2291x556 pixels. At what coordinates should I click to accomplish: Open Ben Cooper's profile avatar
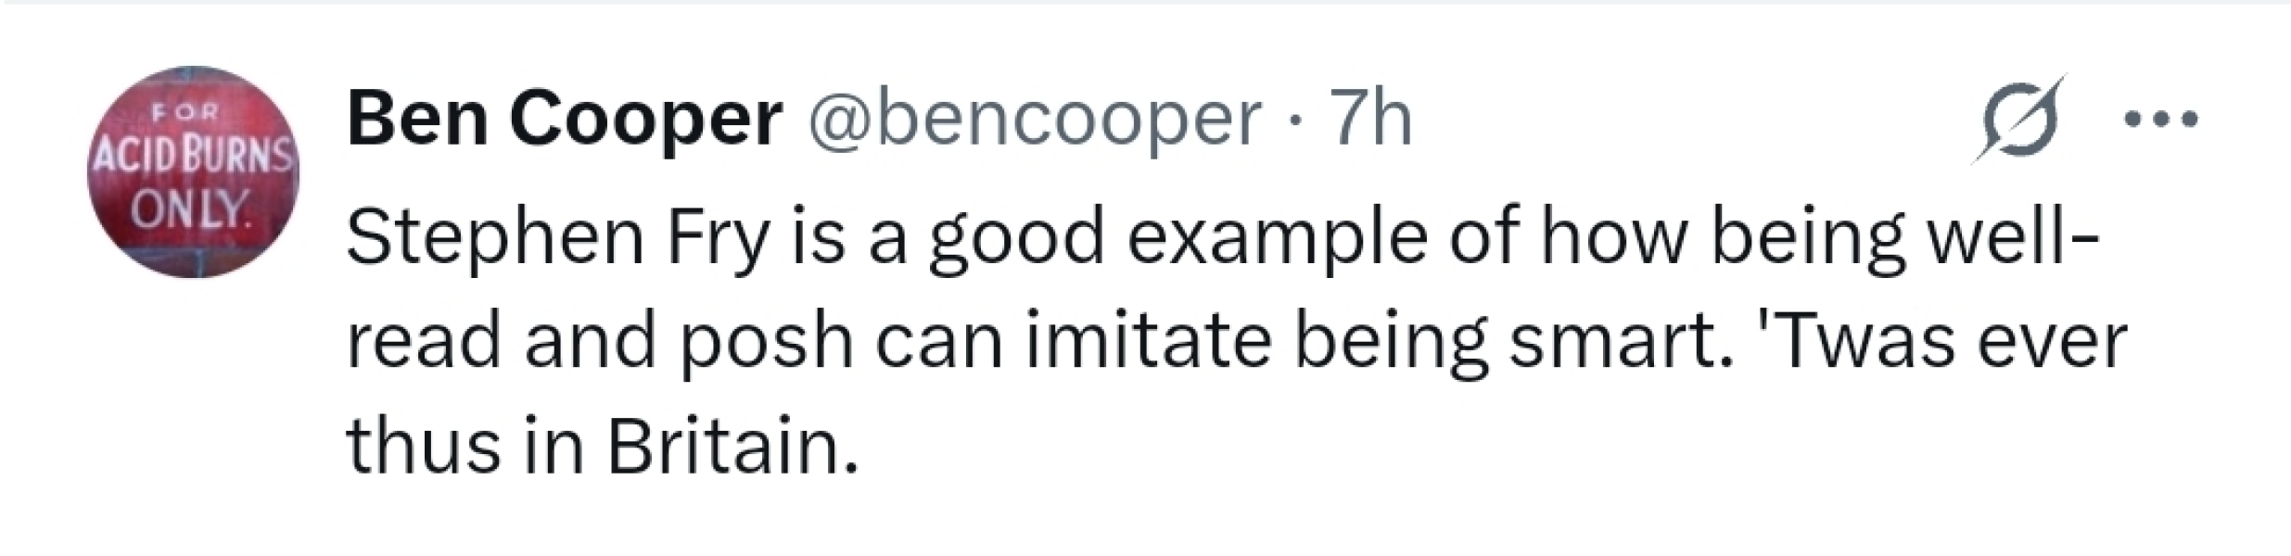(194, 172)
